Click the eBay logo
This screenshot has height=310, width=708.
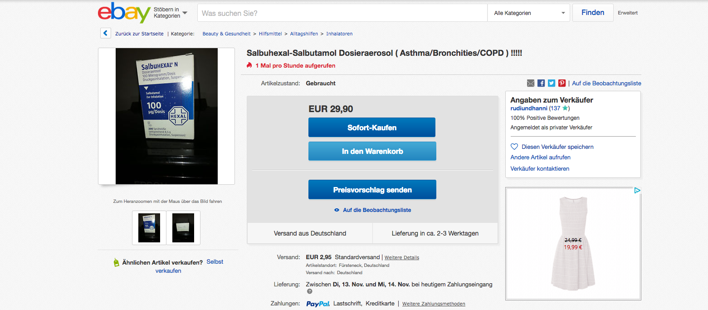point(124,13)
